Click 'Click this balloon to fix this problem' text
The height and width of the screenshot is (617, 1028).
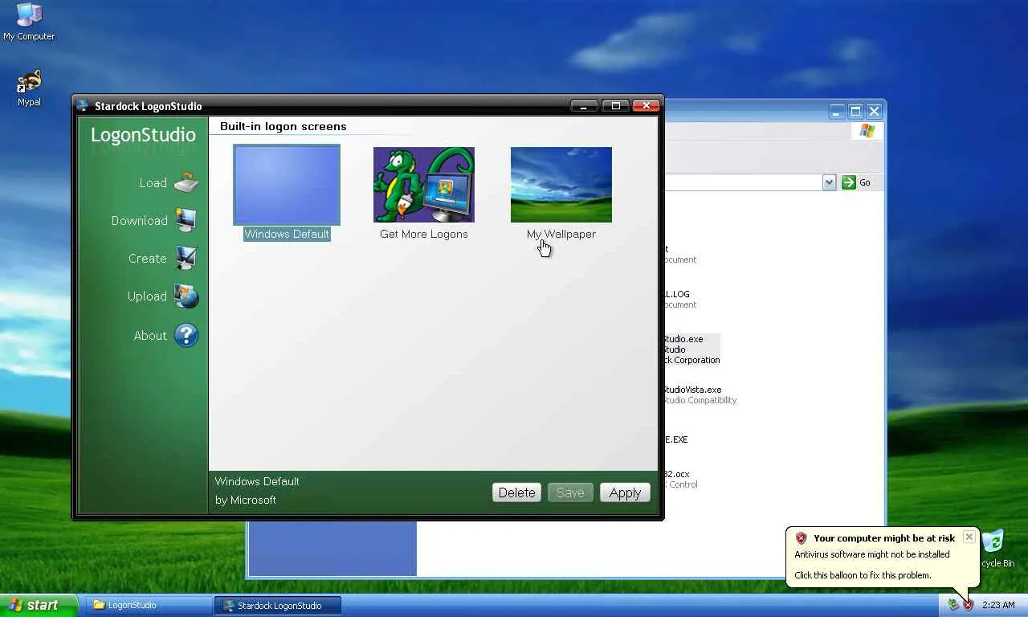(x=863, y=575)
